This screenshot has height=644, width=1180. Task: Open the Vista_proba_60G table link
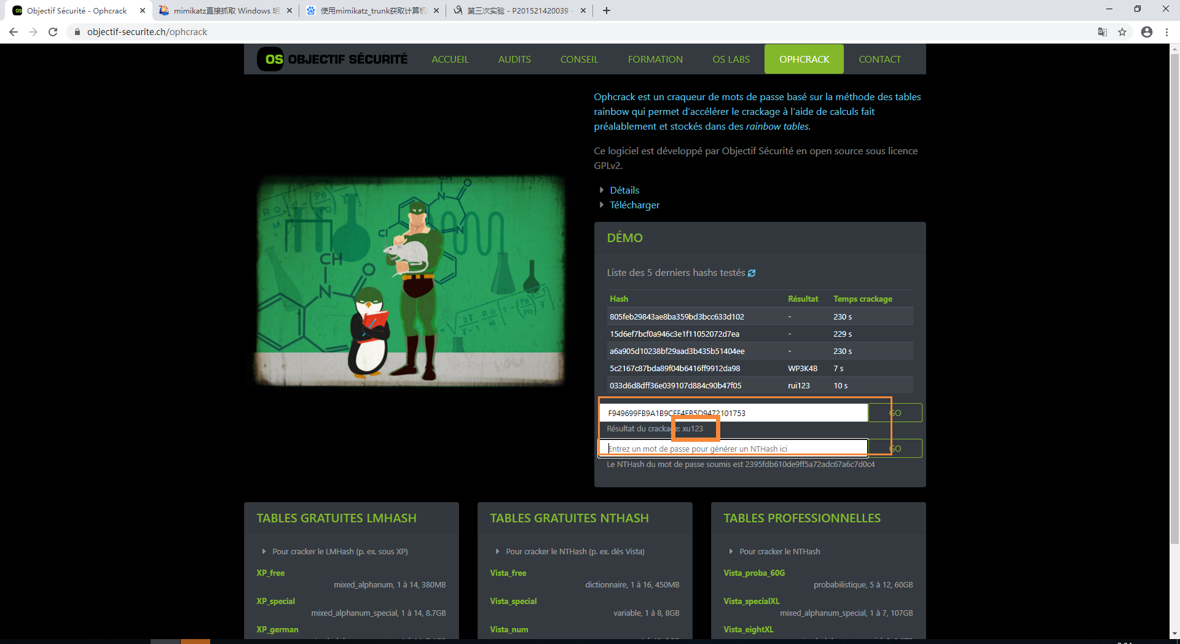coord(754,573)
